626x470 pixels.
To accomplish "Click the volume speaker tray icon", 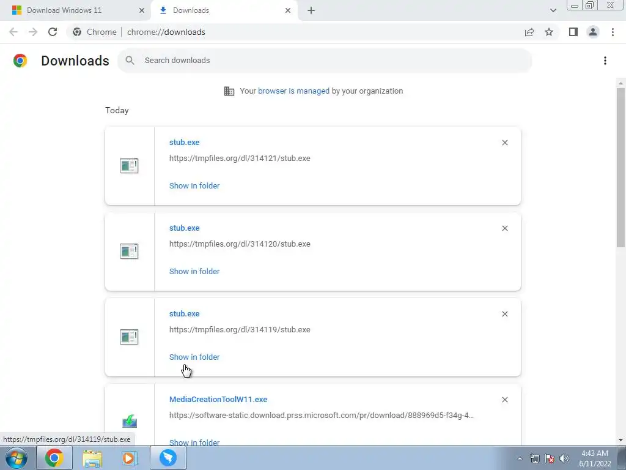I will (x=564, y=458).
